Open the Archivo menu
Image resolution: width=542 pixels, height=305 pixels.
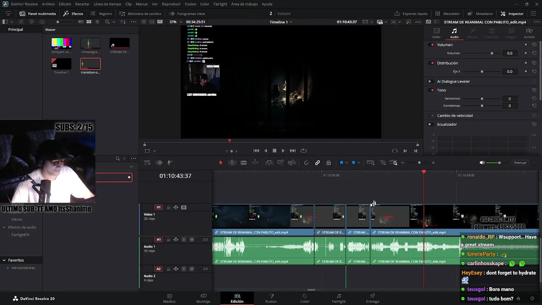click(48, 4)
